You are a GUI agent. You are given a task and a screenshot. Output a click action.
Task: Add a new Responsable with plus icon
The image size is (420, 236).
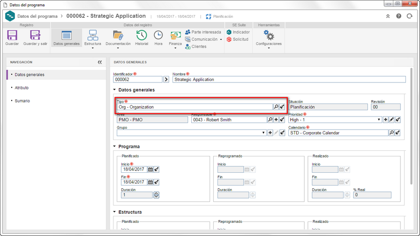point(276,119)
